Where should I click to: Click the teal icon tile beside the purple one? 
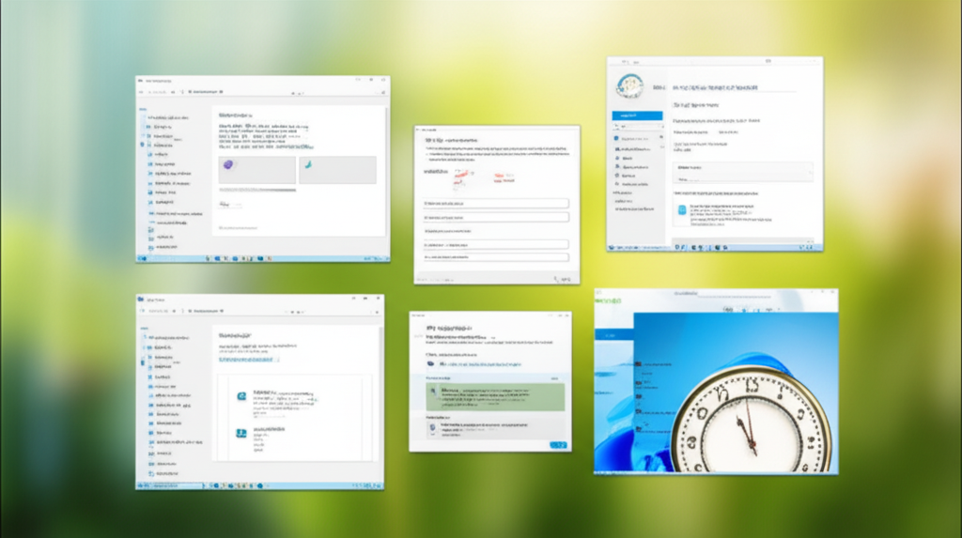tap(307, 166)
